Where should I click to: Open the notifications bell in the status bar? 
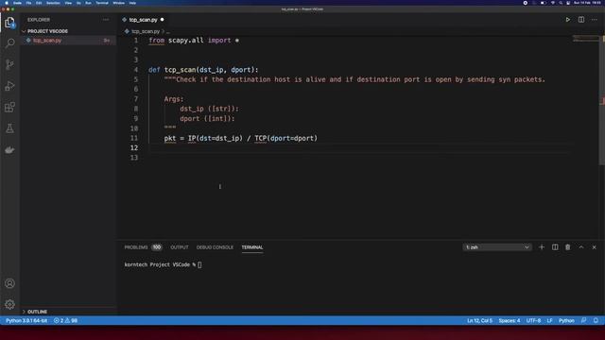tap(596, 321)
